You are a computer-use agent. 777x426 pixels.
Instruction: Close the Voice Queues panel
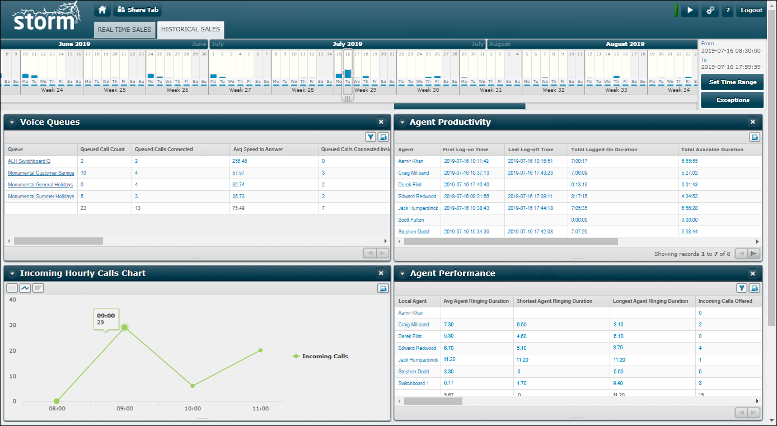[381, 122]
